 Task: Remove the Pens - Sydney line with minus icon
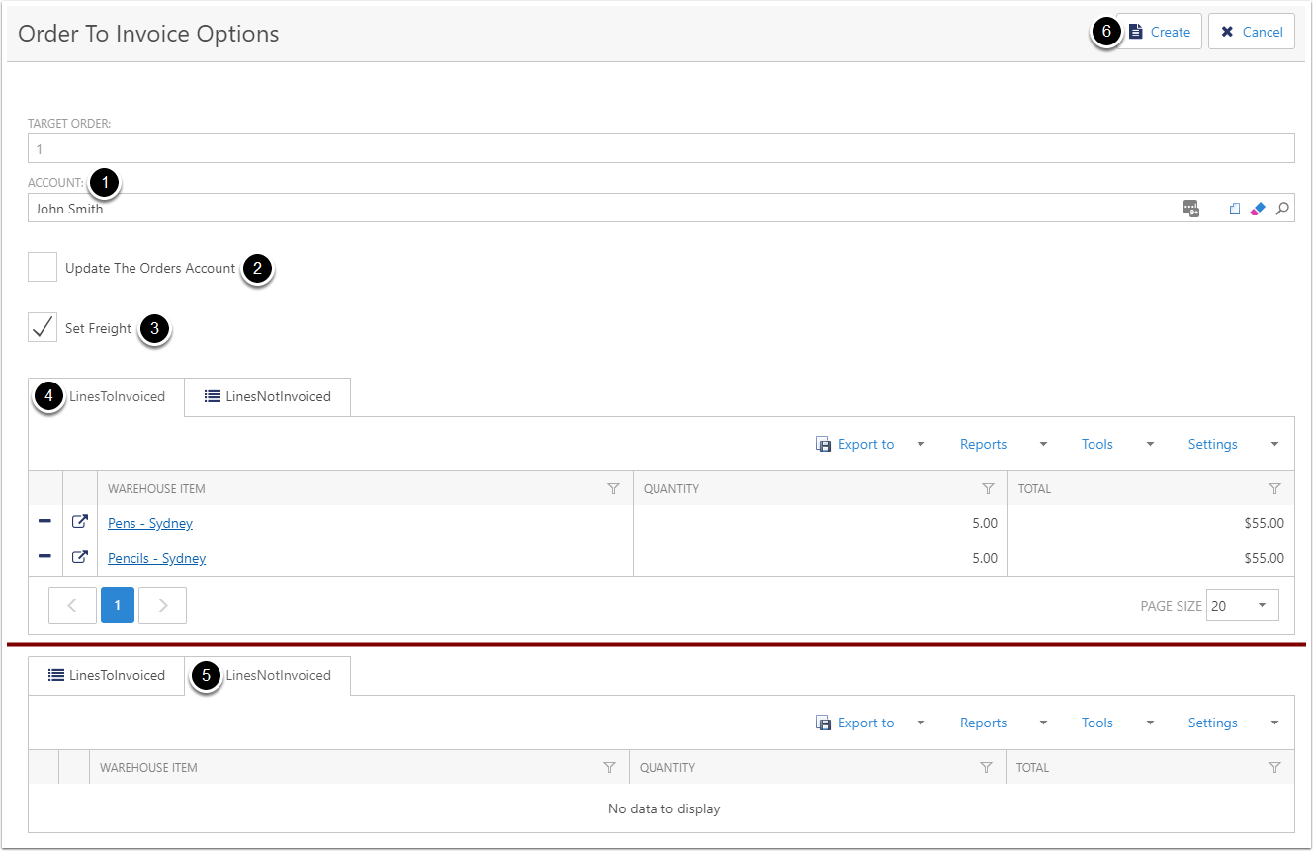pos(44,521)
